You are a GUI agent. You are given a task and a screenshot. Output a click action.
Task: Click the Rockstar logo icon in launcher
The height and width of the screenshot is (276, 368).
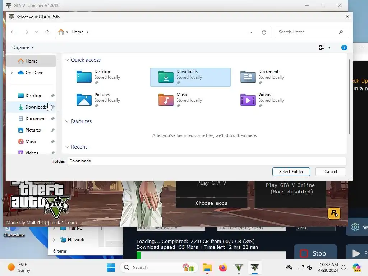pyautogui.click(x=334, y=213)
